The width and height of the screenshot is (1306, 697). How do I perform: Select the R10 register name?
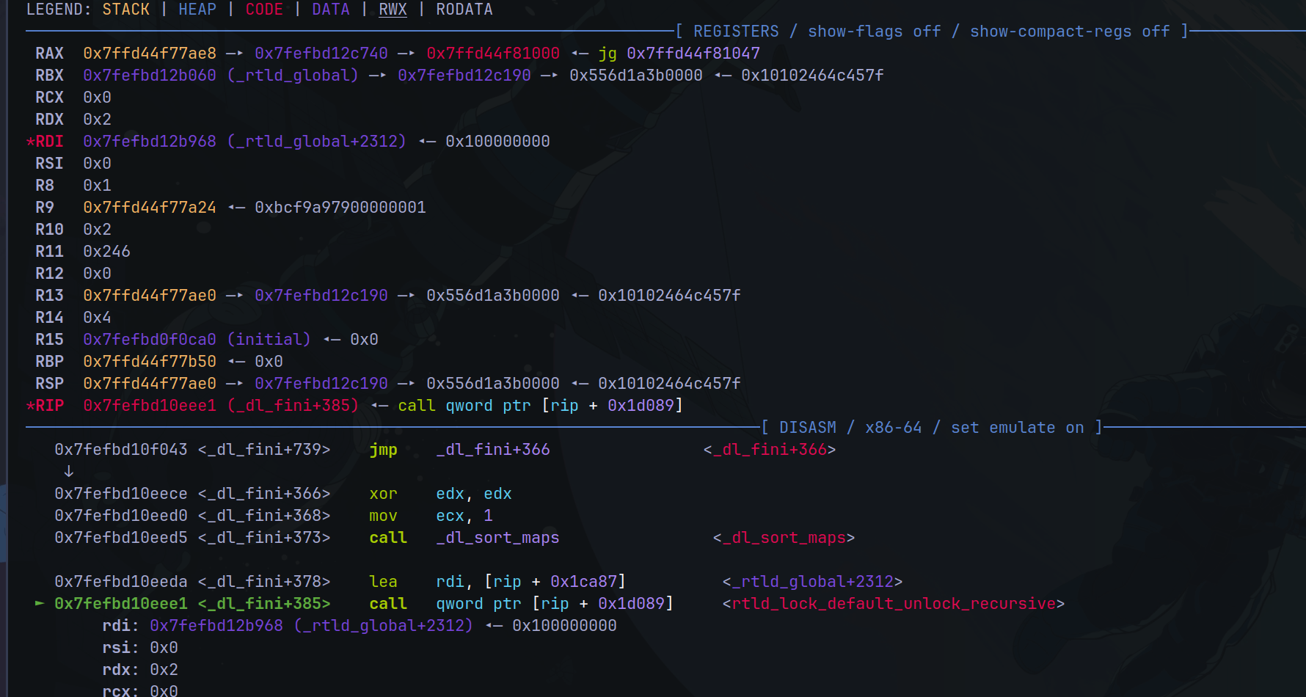point(49,230)
